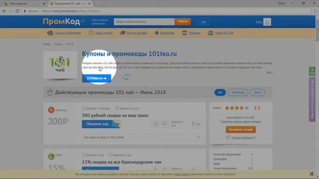Click the orange Оставить отзыв button
The image size is (319, 179).
pyautogui.click(x=241, y=129)
